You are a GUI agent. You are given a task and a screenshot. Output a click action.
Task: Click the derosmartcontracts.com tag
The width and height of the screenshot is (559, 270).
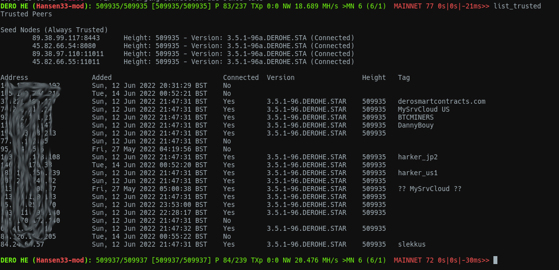tap(441, 101)
